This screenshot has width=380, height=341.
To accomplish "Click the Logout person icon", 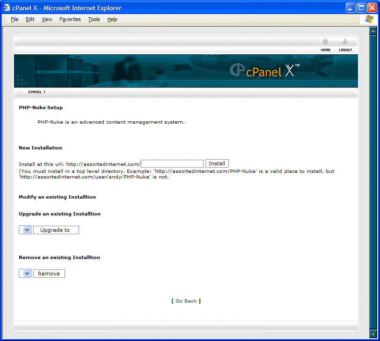I will click(x=345, y=42).
